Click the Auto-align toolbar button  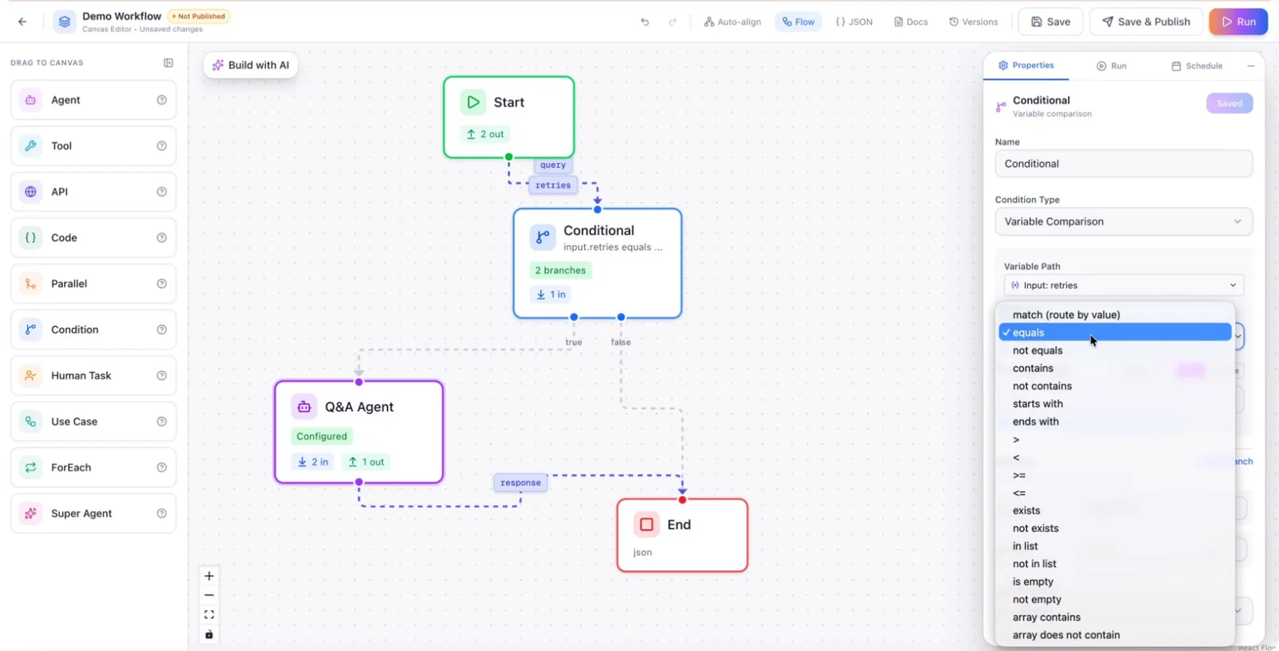point(732,22)
